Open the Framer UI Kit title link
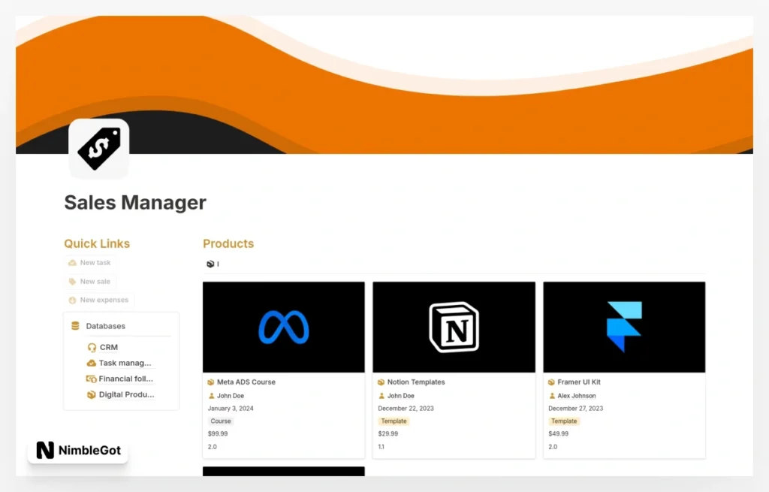The image size is (769, 492). [578, 382]
